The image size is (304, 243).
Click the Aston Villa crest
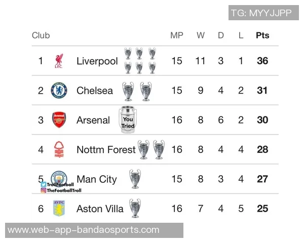(59, 208)
